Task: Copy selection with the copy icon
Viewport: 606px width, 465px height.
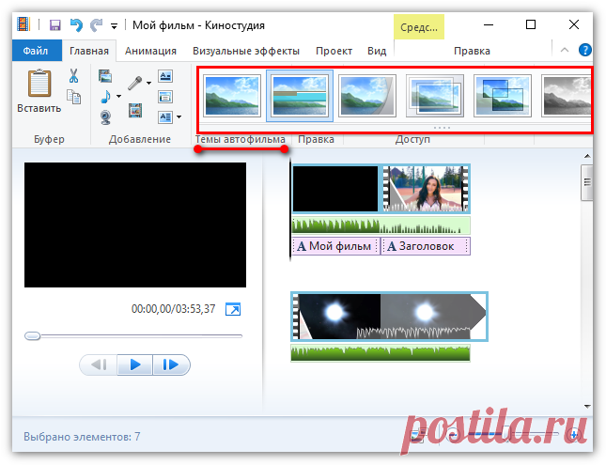Action: (73, 97)
